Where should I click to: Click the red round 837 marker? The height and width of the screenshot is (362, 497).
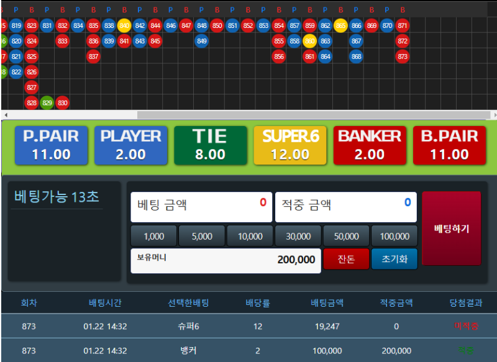[93, 57]
